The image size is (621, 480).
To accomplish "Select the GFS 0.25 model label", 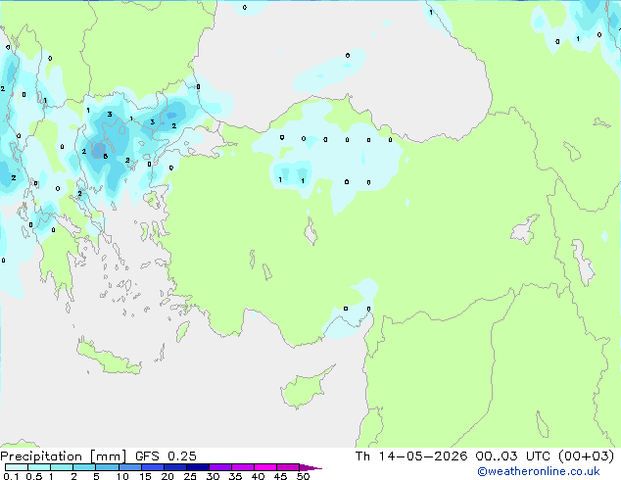I will click(x=166, y=456).
